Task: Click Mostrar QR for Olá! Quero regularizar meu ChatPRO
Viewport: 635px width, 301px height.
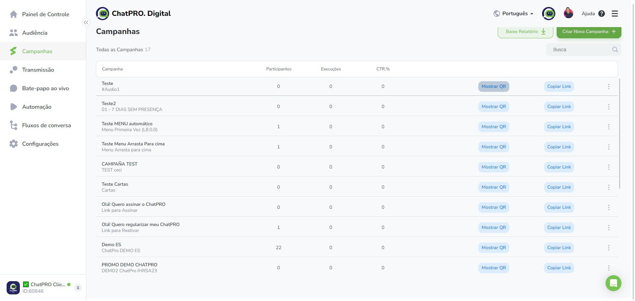Action: coord(493,228)
